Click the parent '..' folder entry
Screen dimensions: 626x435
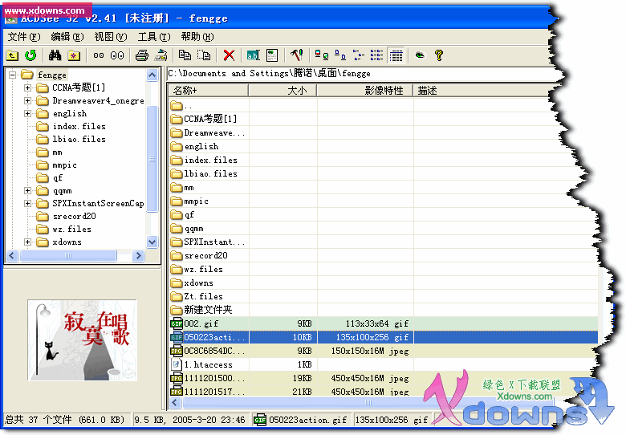click(x=181, y=106)
